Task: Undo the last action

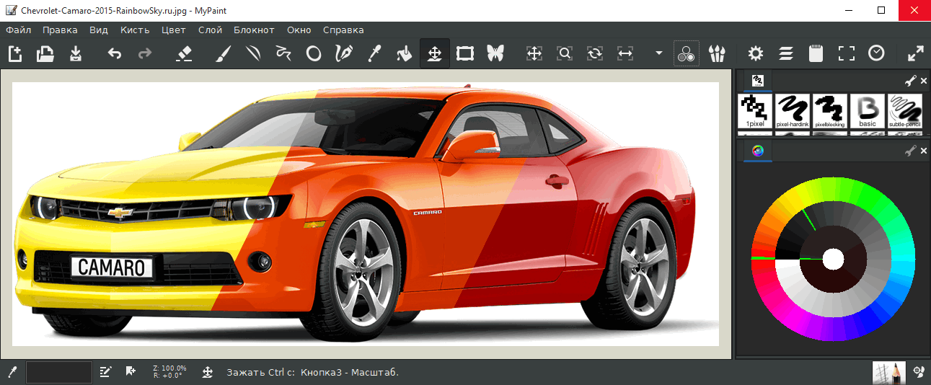Action: pyautogui.click(x=115, y=53)
